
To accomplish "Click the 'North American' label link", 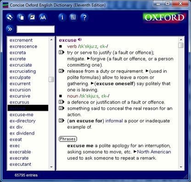I will click(x=154, y=152).
